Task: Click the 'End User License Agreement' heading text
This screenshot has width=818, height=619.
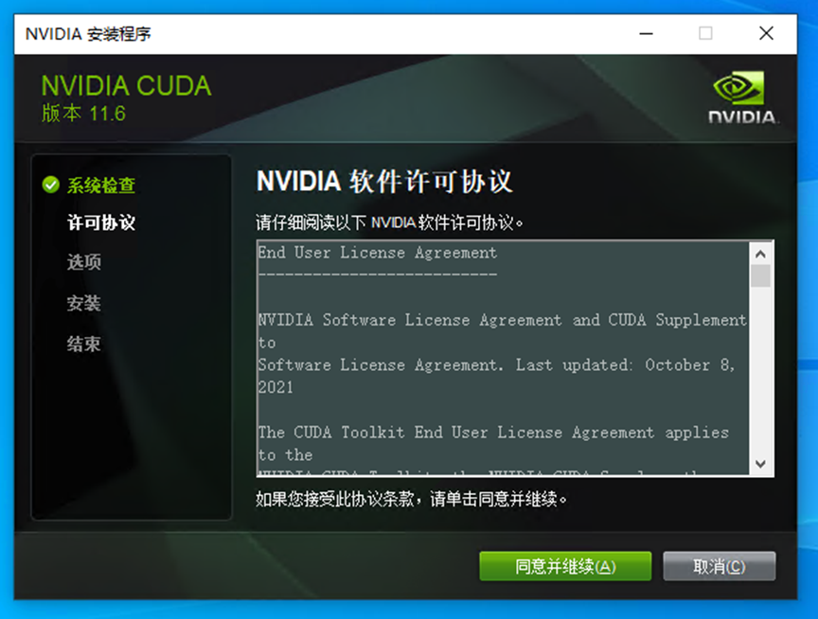Action: pos(378,253)
